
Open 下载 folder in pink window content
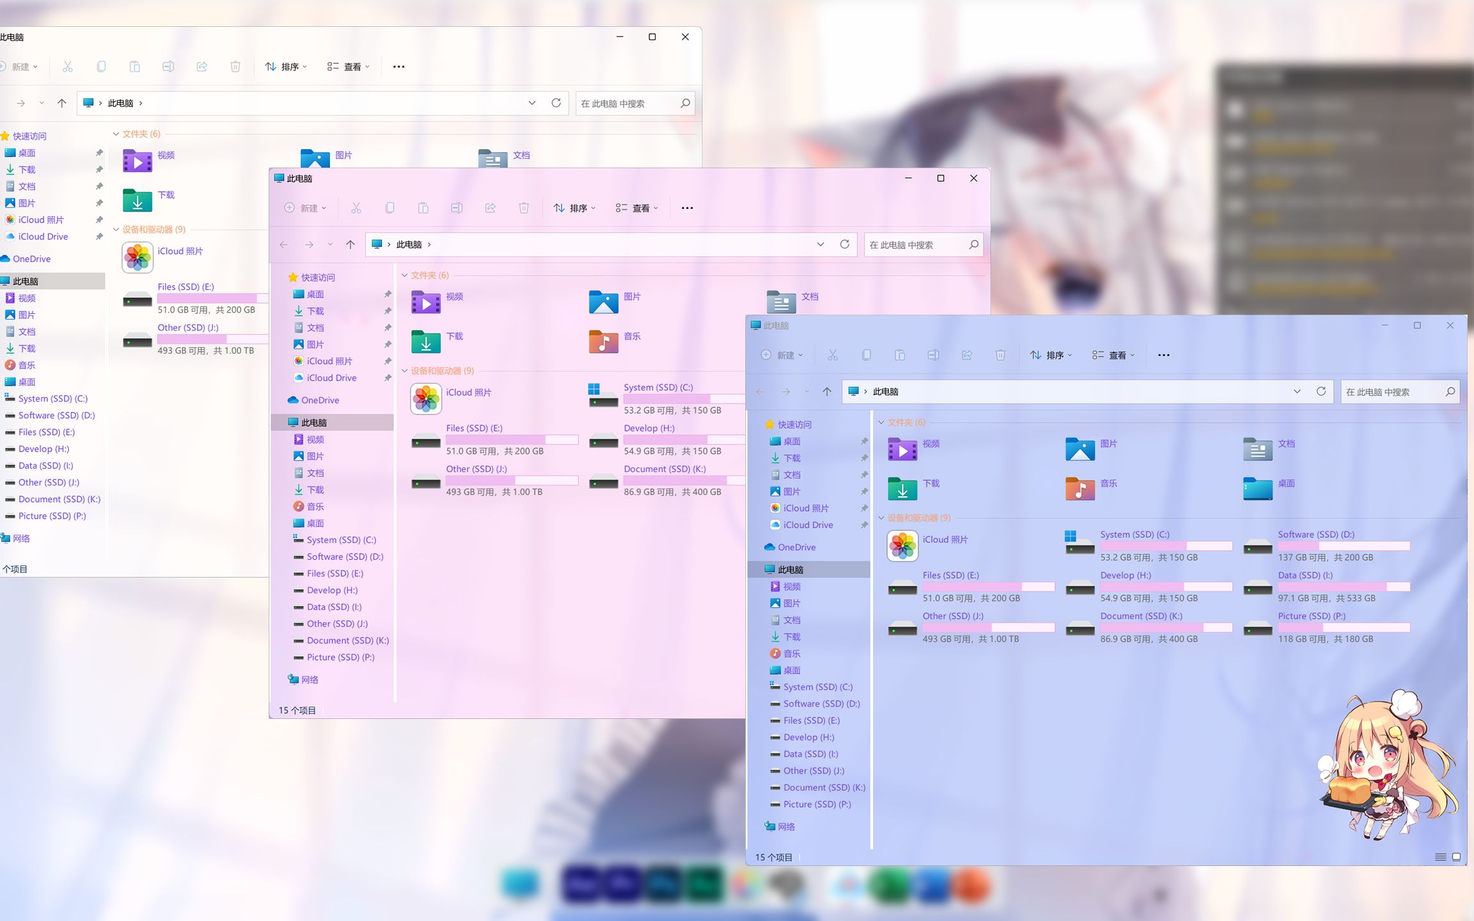(426, 342)
